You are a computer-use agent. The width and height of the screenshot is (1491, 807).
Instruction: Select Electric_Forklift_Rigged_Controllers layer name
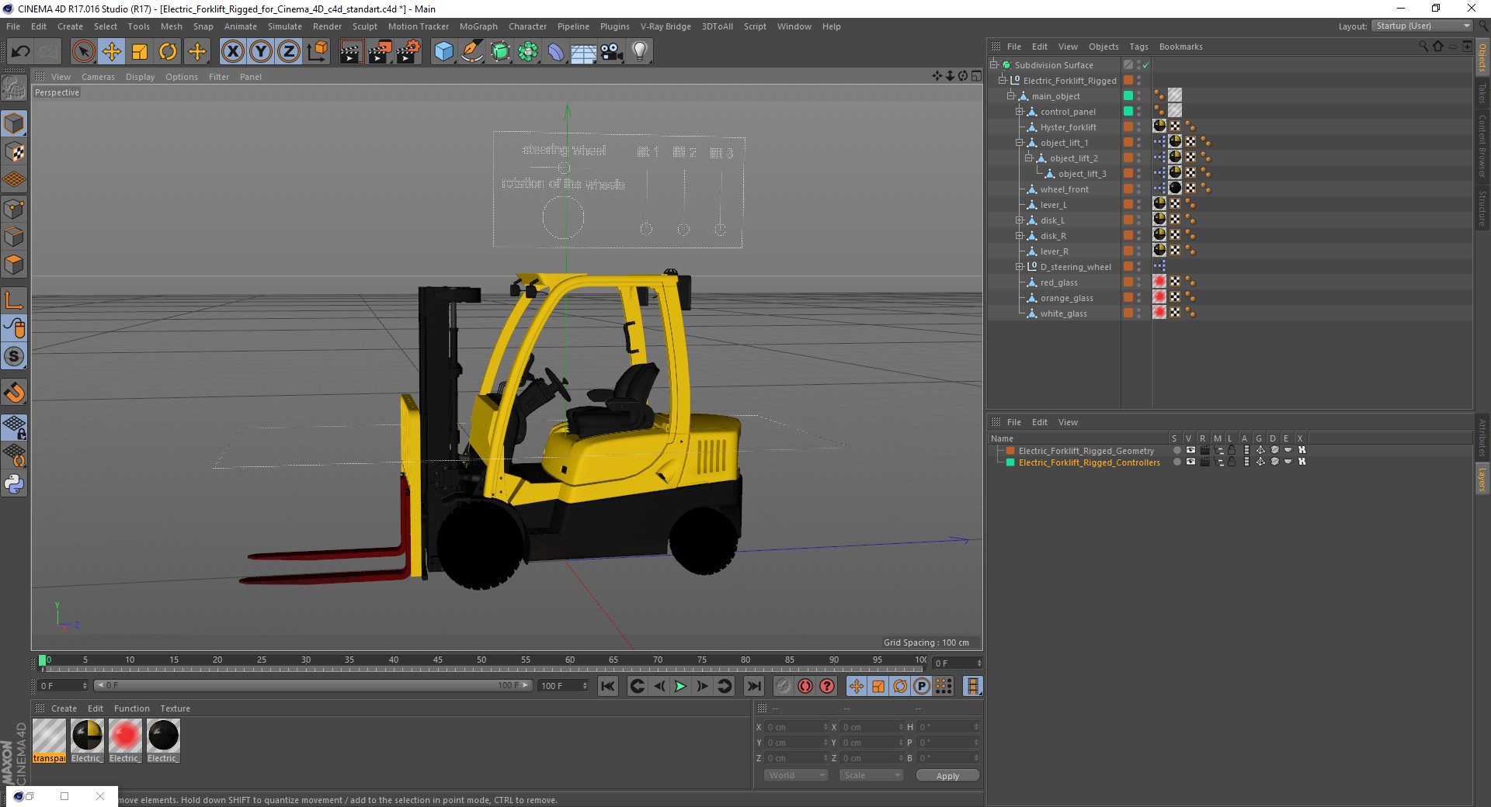(x=1089, y=462)
